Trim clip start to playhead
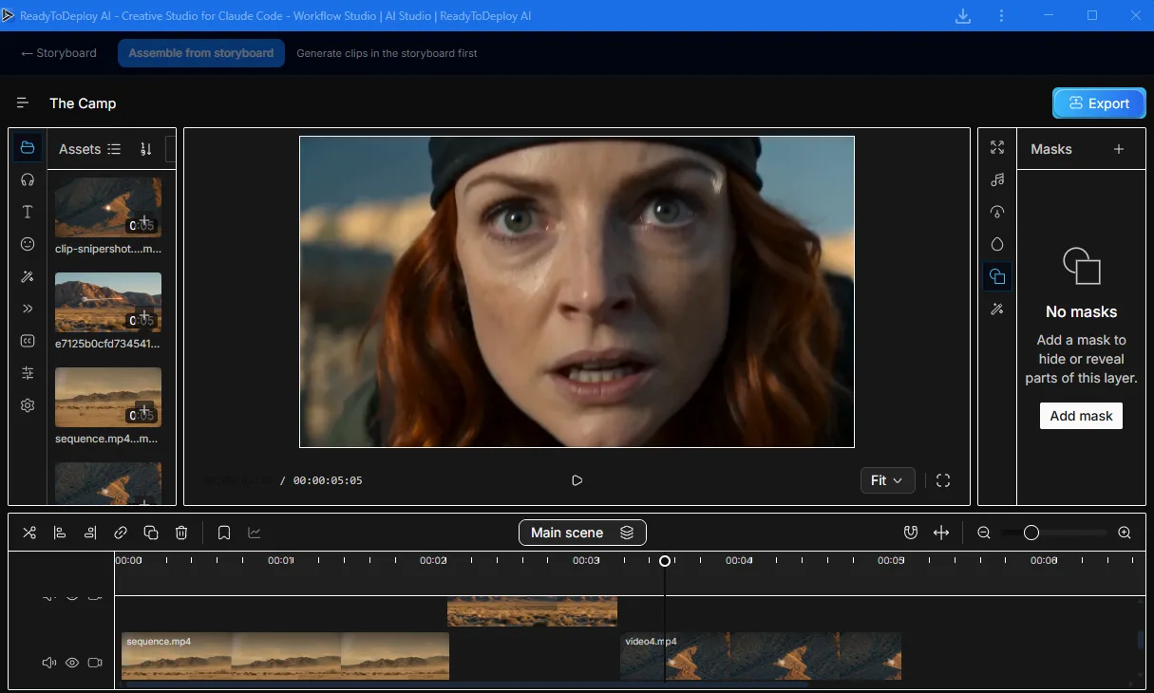This screenshot has width=1154, height=693. coord(60,533)
